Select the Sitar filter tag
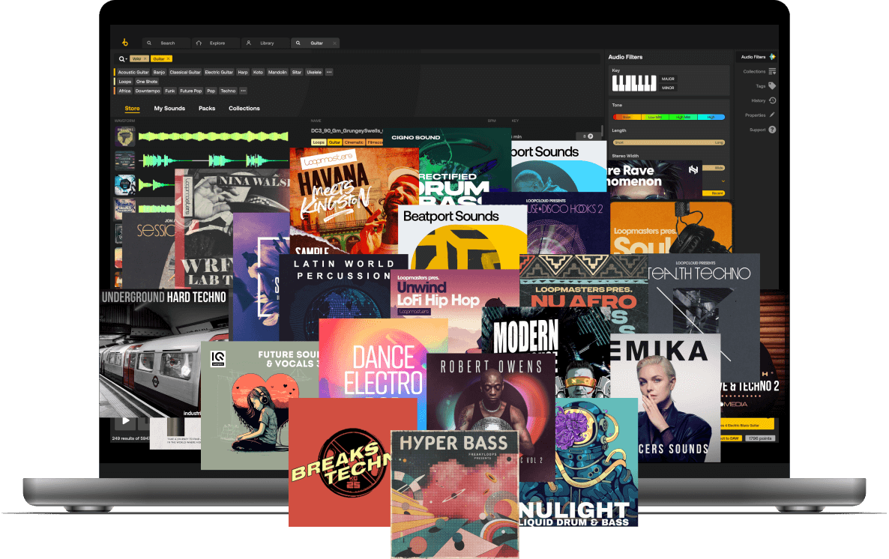Viewport: 889px width, 559px height. point(297,72)
